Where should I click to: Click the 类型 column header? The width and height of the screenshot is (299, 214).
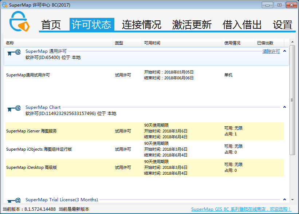tap(127, 43)
